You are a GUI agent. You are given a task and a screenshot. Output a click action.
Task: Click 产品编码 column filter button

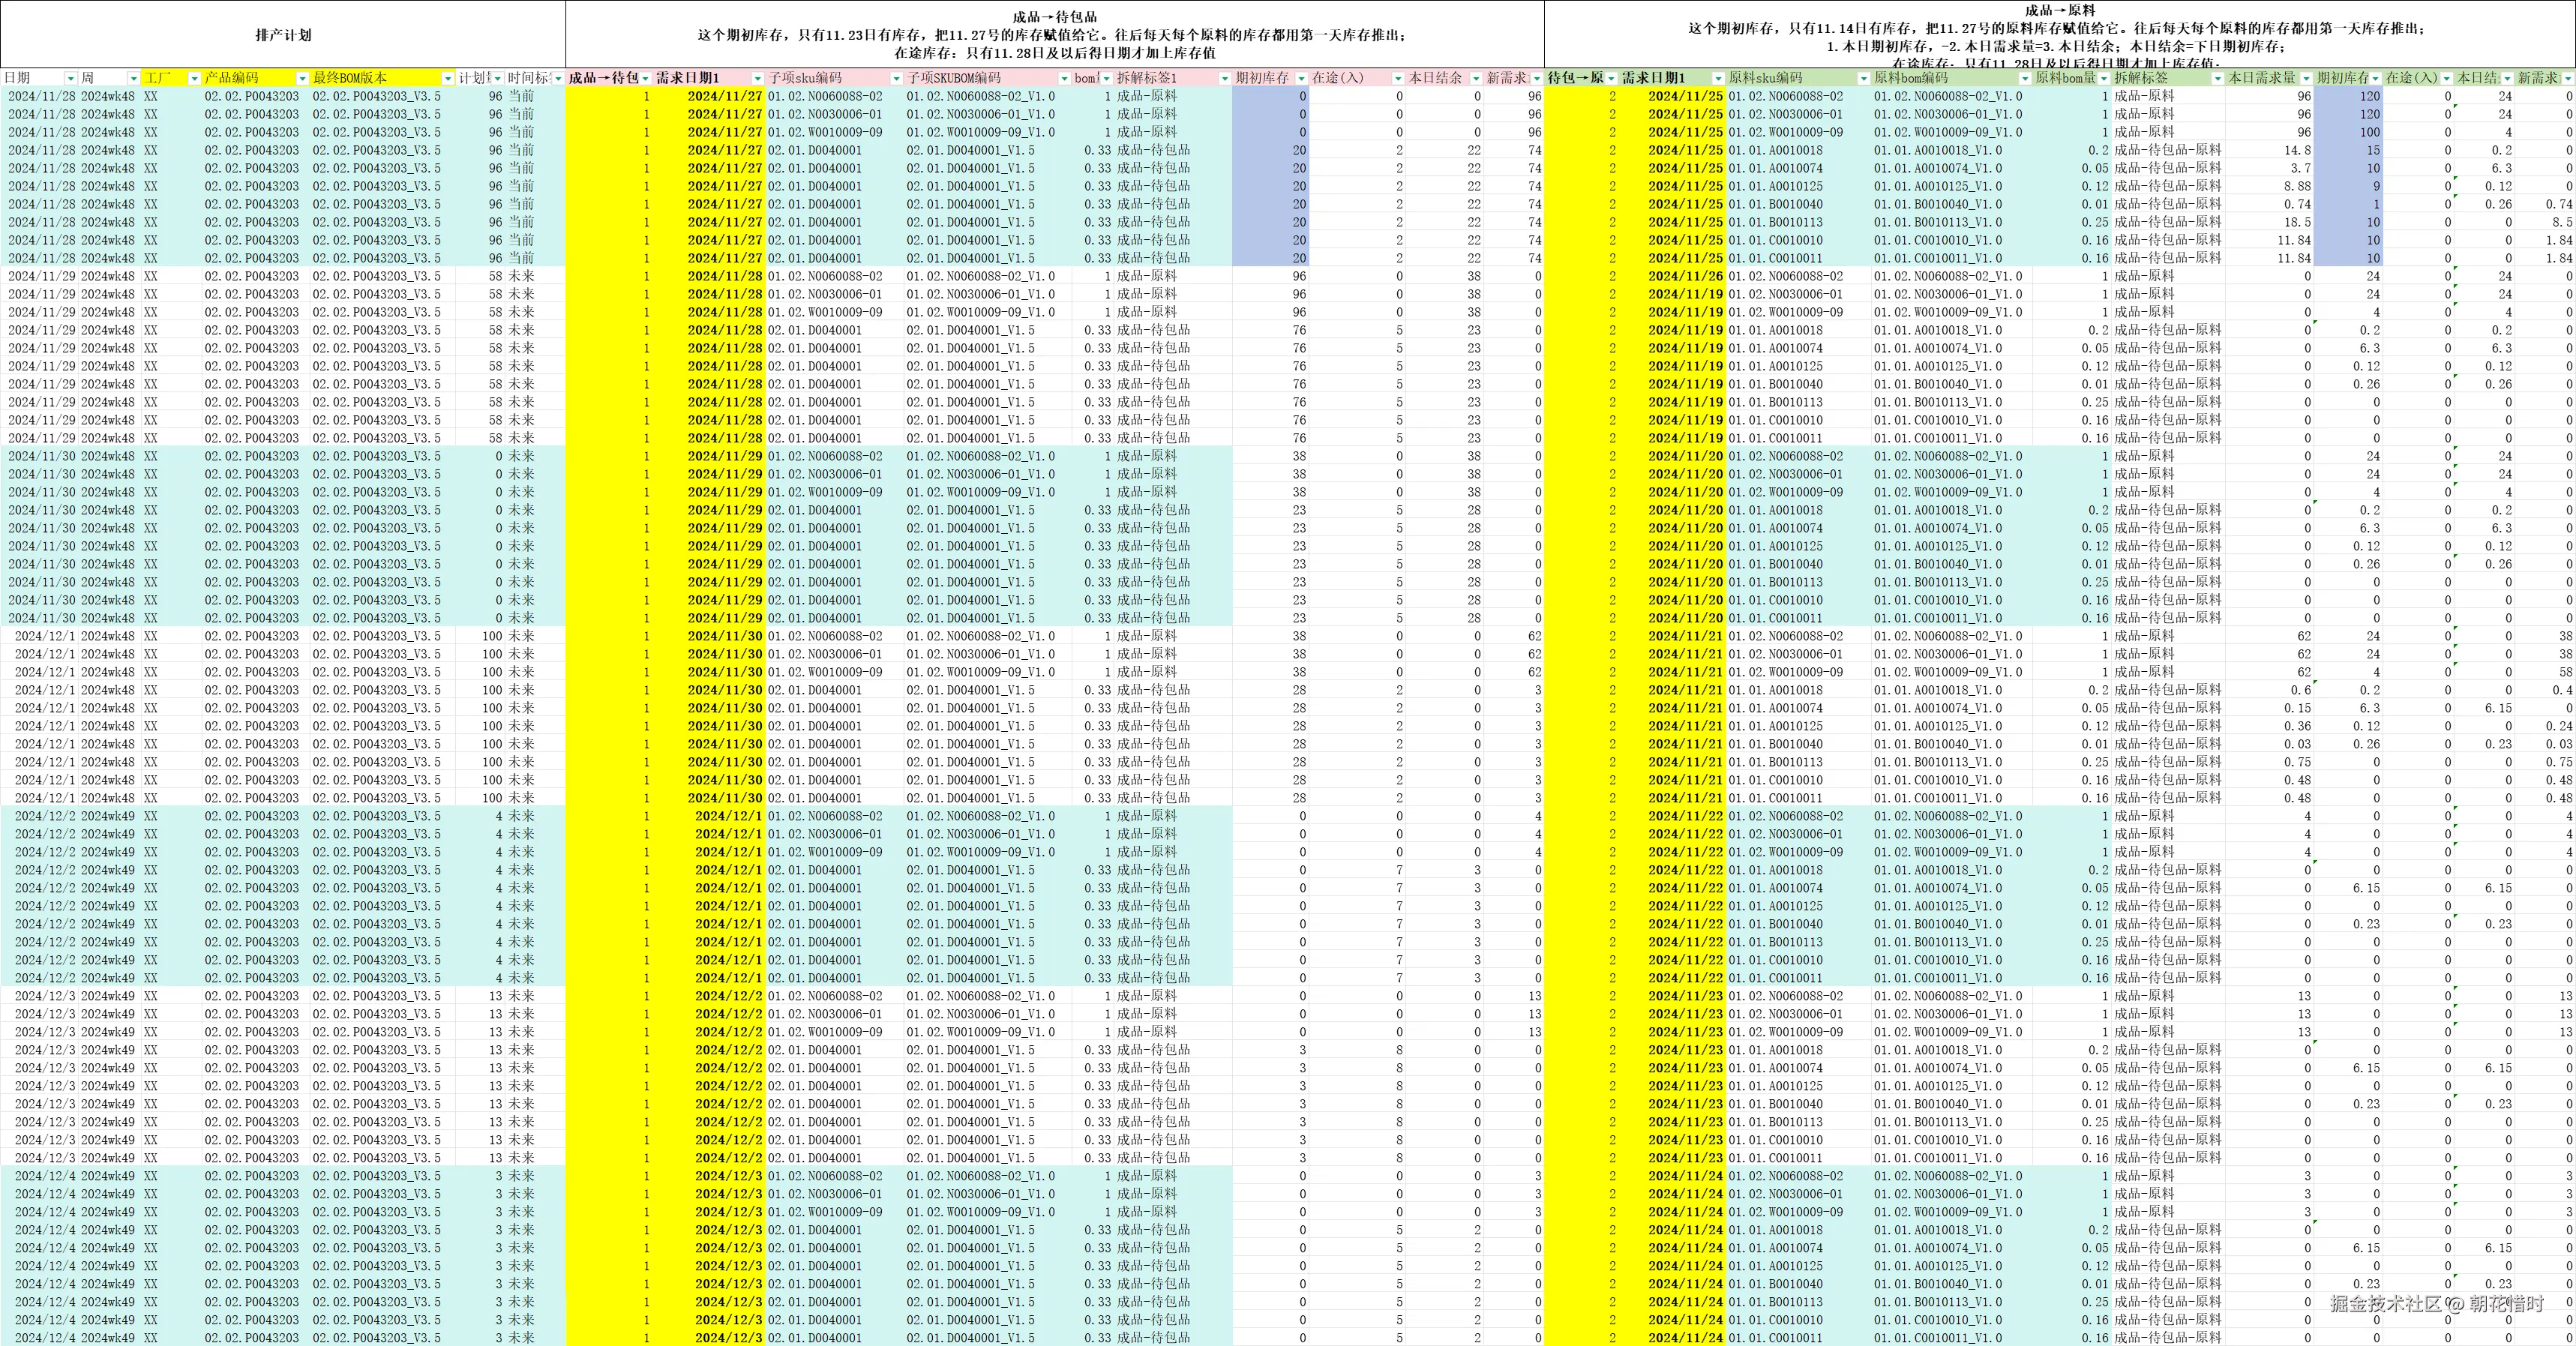(x=302, y=78)
